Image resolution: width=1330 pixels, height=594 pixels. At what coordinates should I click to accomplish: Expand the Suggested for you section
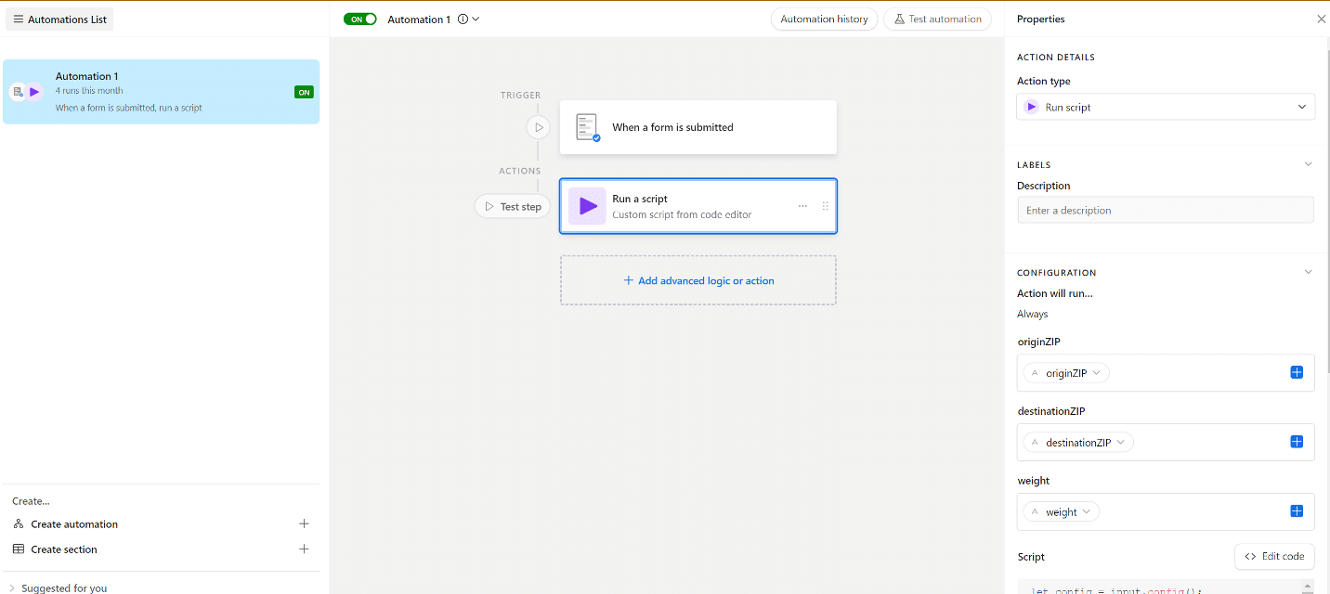pyautogui.click(x=12, y=588)
